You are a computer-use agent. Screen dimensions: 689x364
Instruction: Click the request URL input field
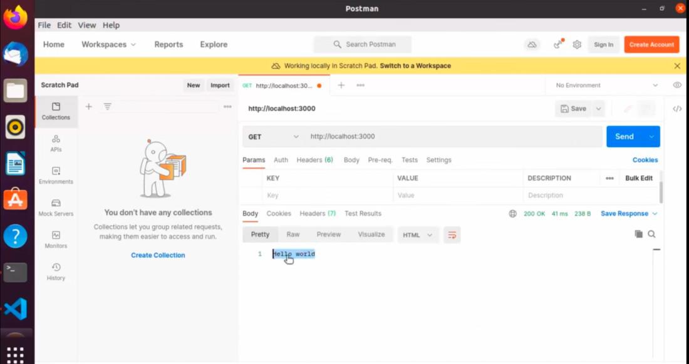tap(454, 137)
